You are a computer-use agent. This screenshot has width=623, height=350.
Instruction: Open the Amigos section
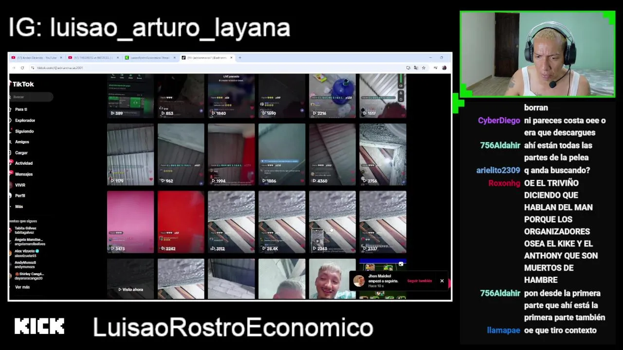tap(22, 142)
